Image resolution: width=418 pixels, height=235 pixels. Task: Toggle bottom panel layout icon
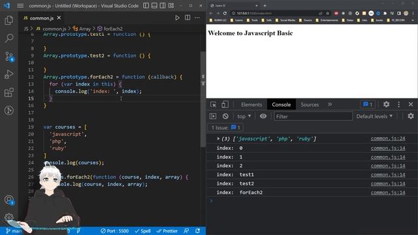click(154, 6)
